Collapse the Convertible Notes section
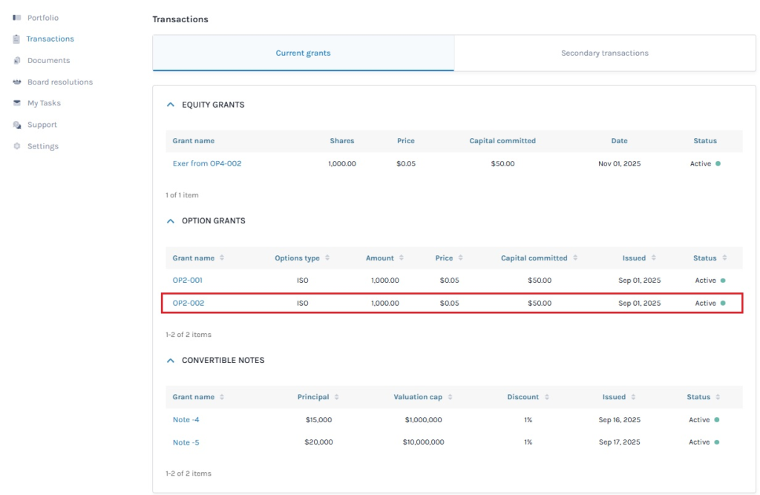 point(170,361)
